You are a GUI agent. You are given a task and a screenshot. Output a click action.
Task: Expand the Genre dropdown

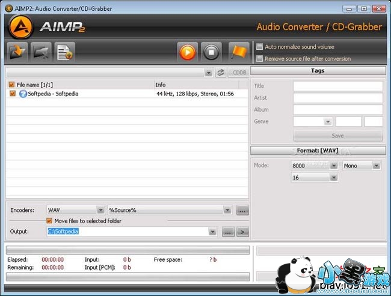pos(327,121)
